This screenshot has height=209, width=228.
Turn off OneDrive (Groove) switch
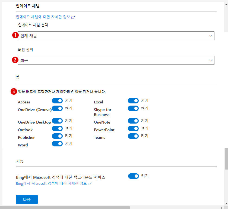point(57,108)
